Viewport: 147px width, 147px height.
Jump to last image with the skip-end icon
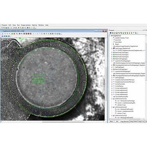click(x=9, y=36)
